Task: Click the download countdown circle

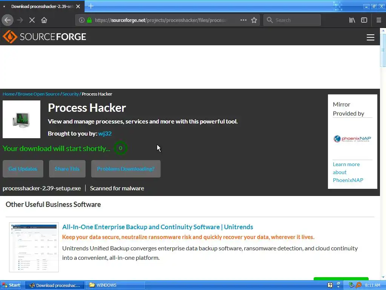Action: [120, 148]
